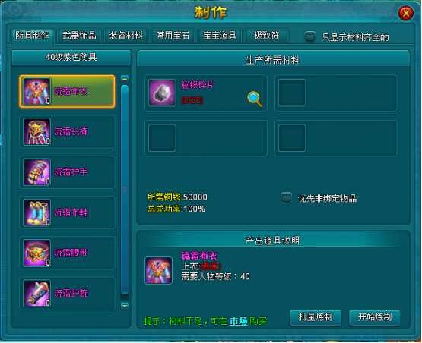Enable 只显示材料齐全的 checkbox
Viewport: 422px width, 343px height.
click(310, 36)
